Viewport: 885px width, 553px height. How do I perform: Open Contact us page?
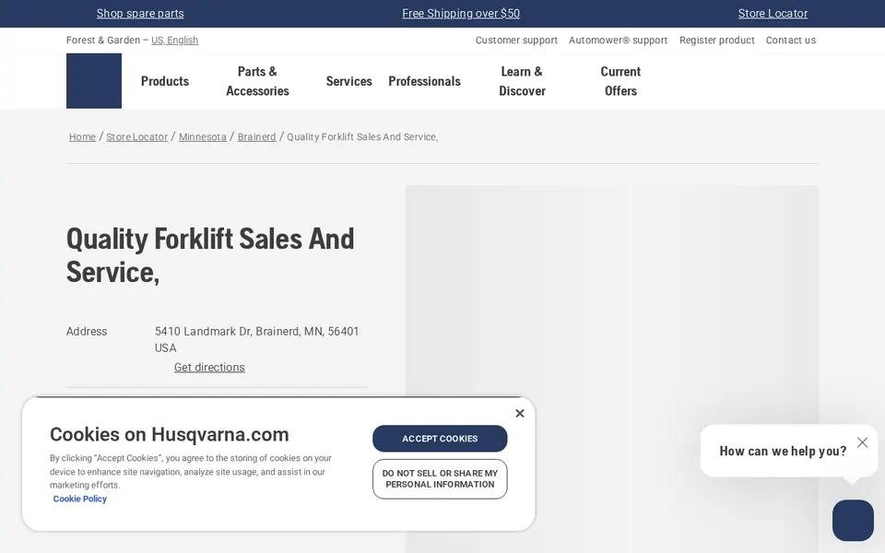(791, 40)
